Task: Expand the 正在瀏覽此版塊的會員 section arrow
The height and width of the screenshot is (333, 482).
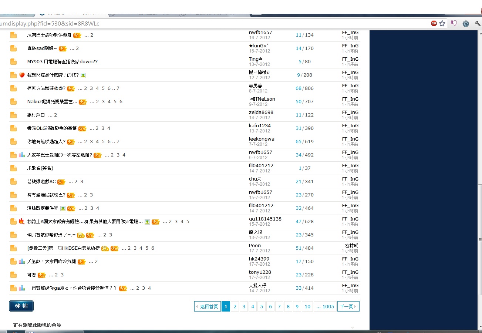Action: pyautogui.click(x=353, y=327)
